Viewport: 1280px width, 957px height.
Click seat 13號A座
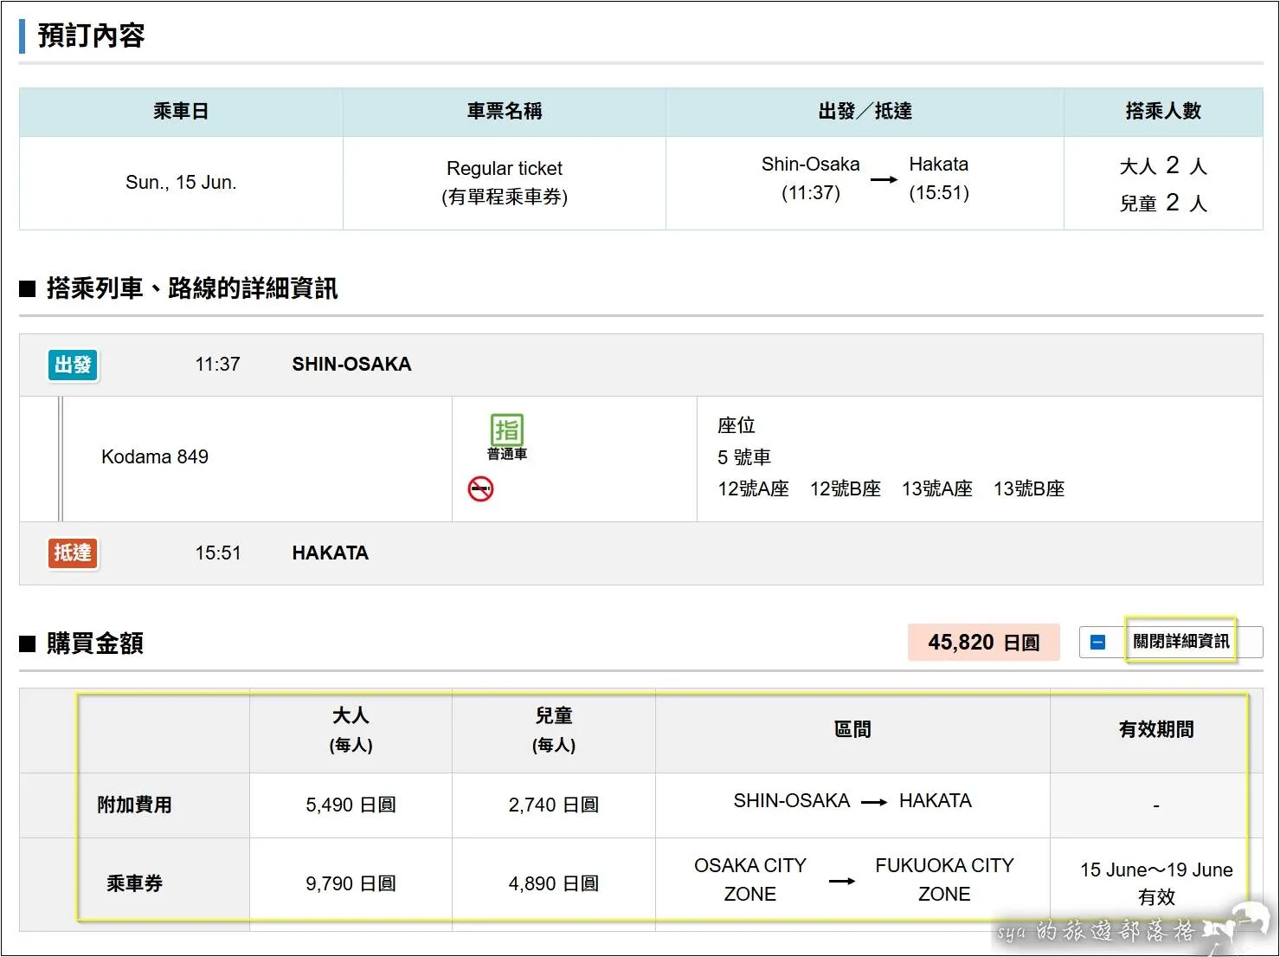pyautogui.click(x=937, y=489)
